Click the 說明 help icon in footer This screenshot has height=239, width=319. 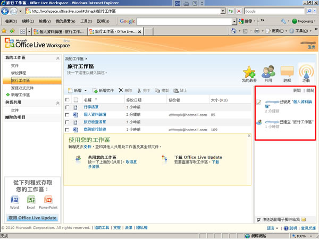[x=286, y=228]
